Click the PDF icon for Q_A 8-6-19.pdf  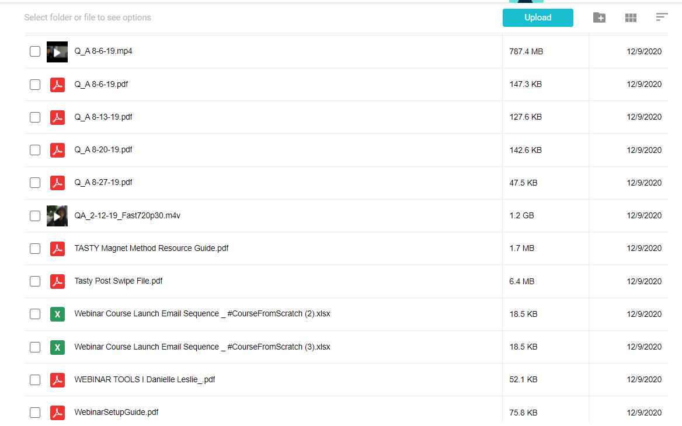(57, 85)
